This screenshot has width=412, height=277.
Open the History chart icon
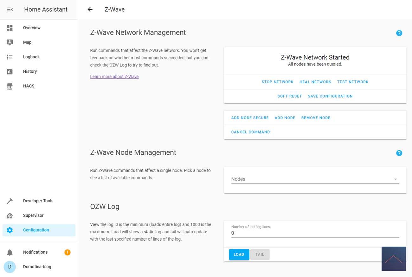(10, 72)
